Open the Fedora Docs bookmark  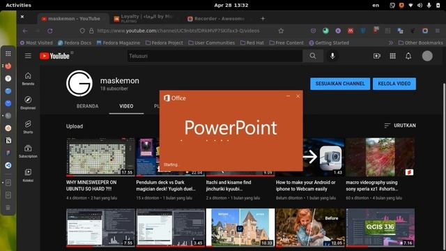click(75, 43)
